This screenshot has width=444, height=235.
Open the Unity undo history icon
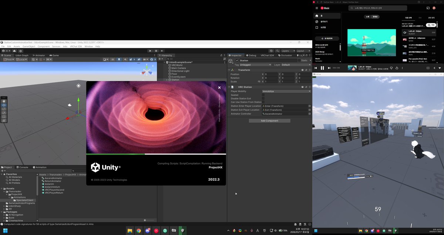(271, 51)
